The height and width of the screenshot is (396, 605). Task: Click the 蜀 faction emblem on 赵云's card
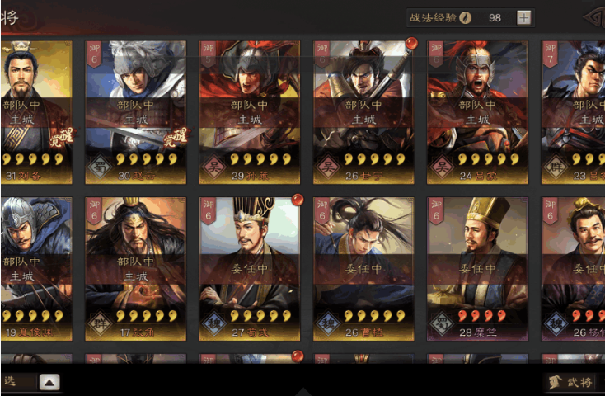tap(100, 167)
